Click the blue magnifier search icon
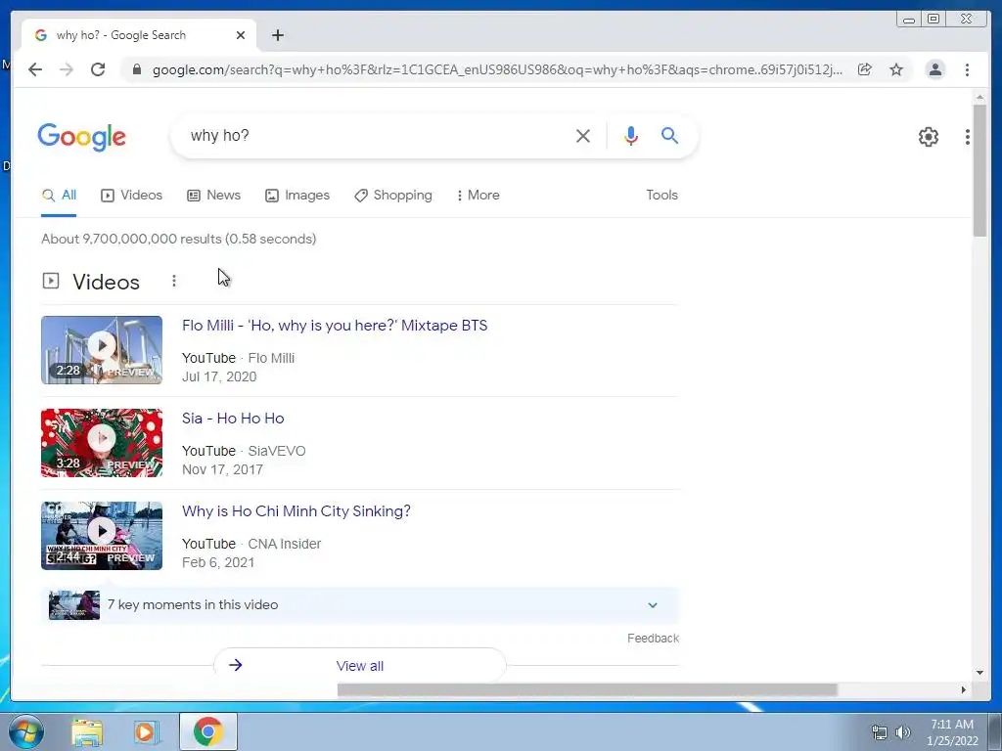Image resolution: width=1002 pixels, height=751 pixels. pos(669,135)
